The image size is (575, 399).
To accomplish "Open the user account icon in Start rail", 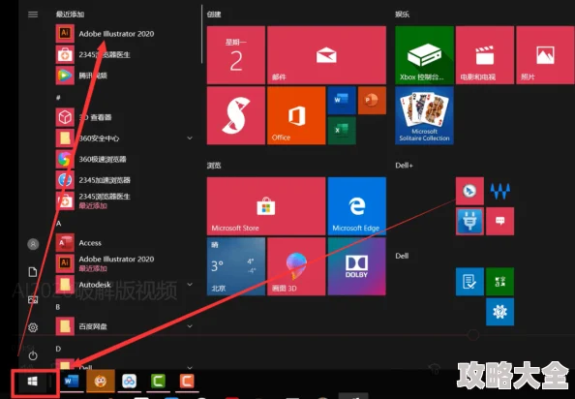I will coord(33,244).
